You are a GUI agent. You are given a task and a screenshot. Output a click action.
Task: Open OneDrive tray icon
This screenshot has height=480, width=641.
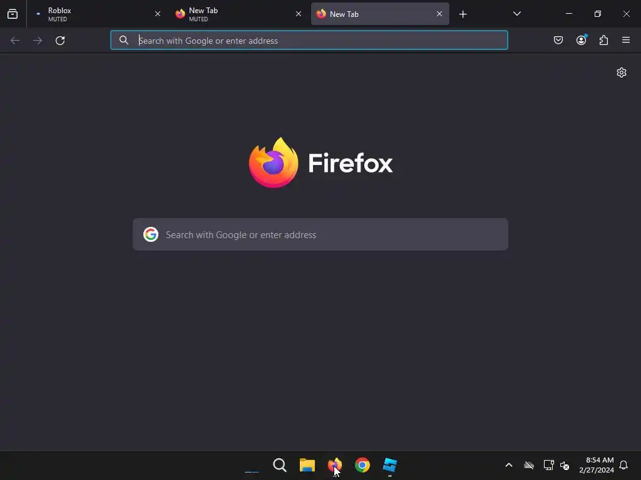point(529,465)
